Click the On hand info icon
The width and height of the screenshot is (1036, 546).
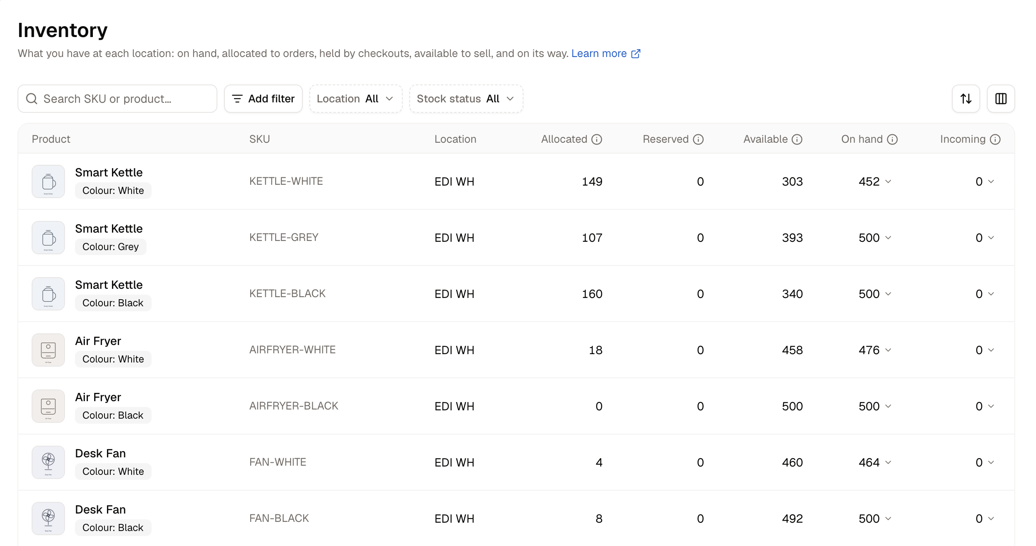tap(892, 139)
